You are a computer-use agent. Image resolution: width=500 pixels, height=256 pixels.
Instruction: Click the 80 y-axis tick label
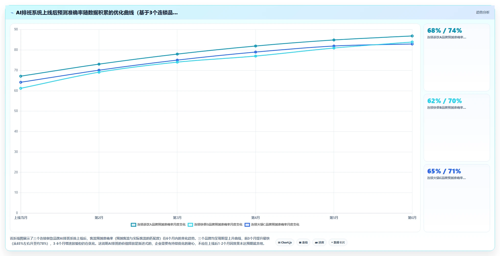click(x=16, y=50)
